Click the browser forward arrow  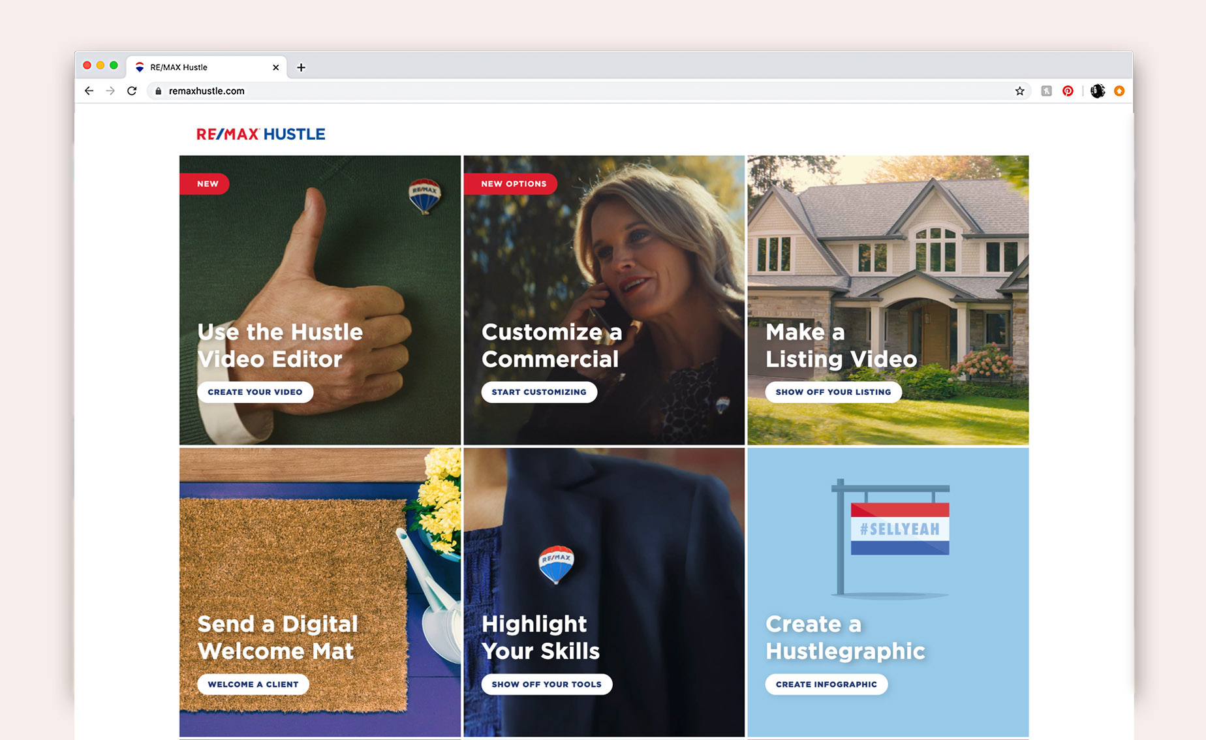tap(110, 91)
